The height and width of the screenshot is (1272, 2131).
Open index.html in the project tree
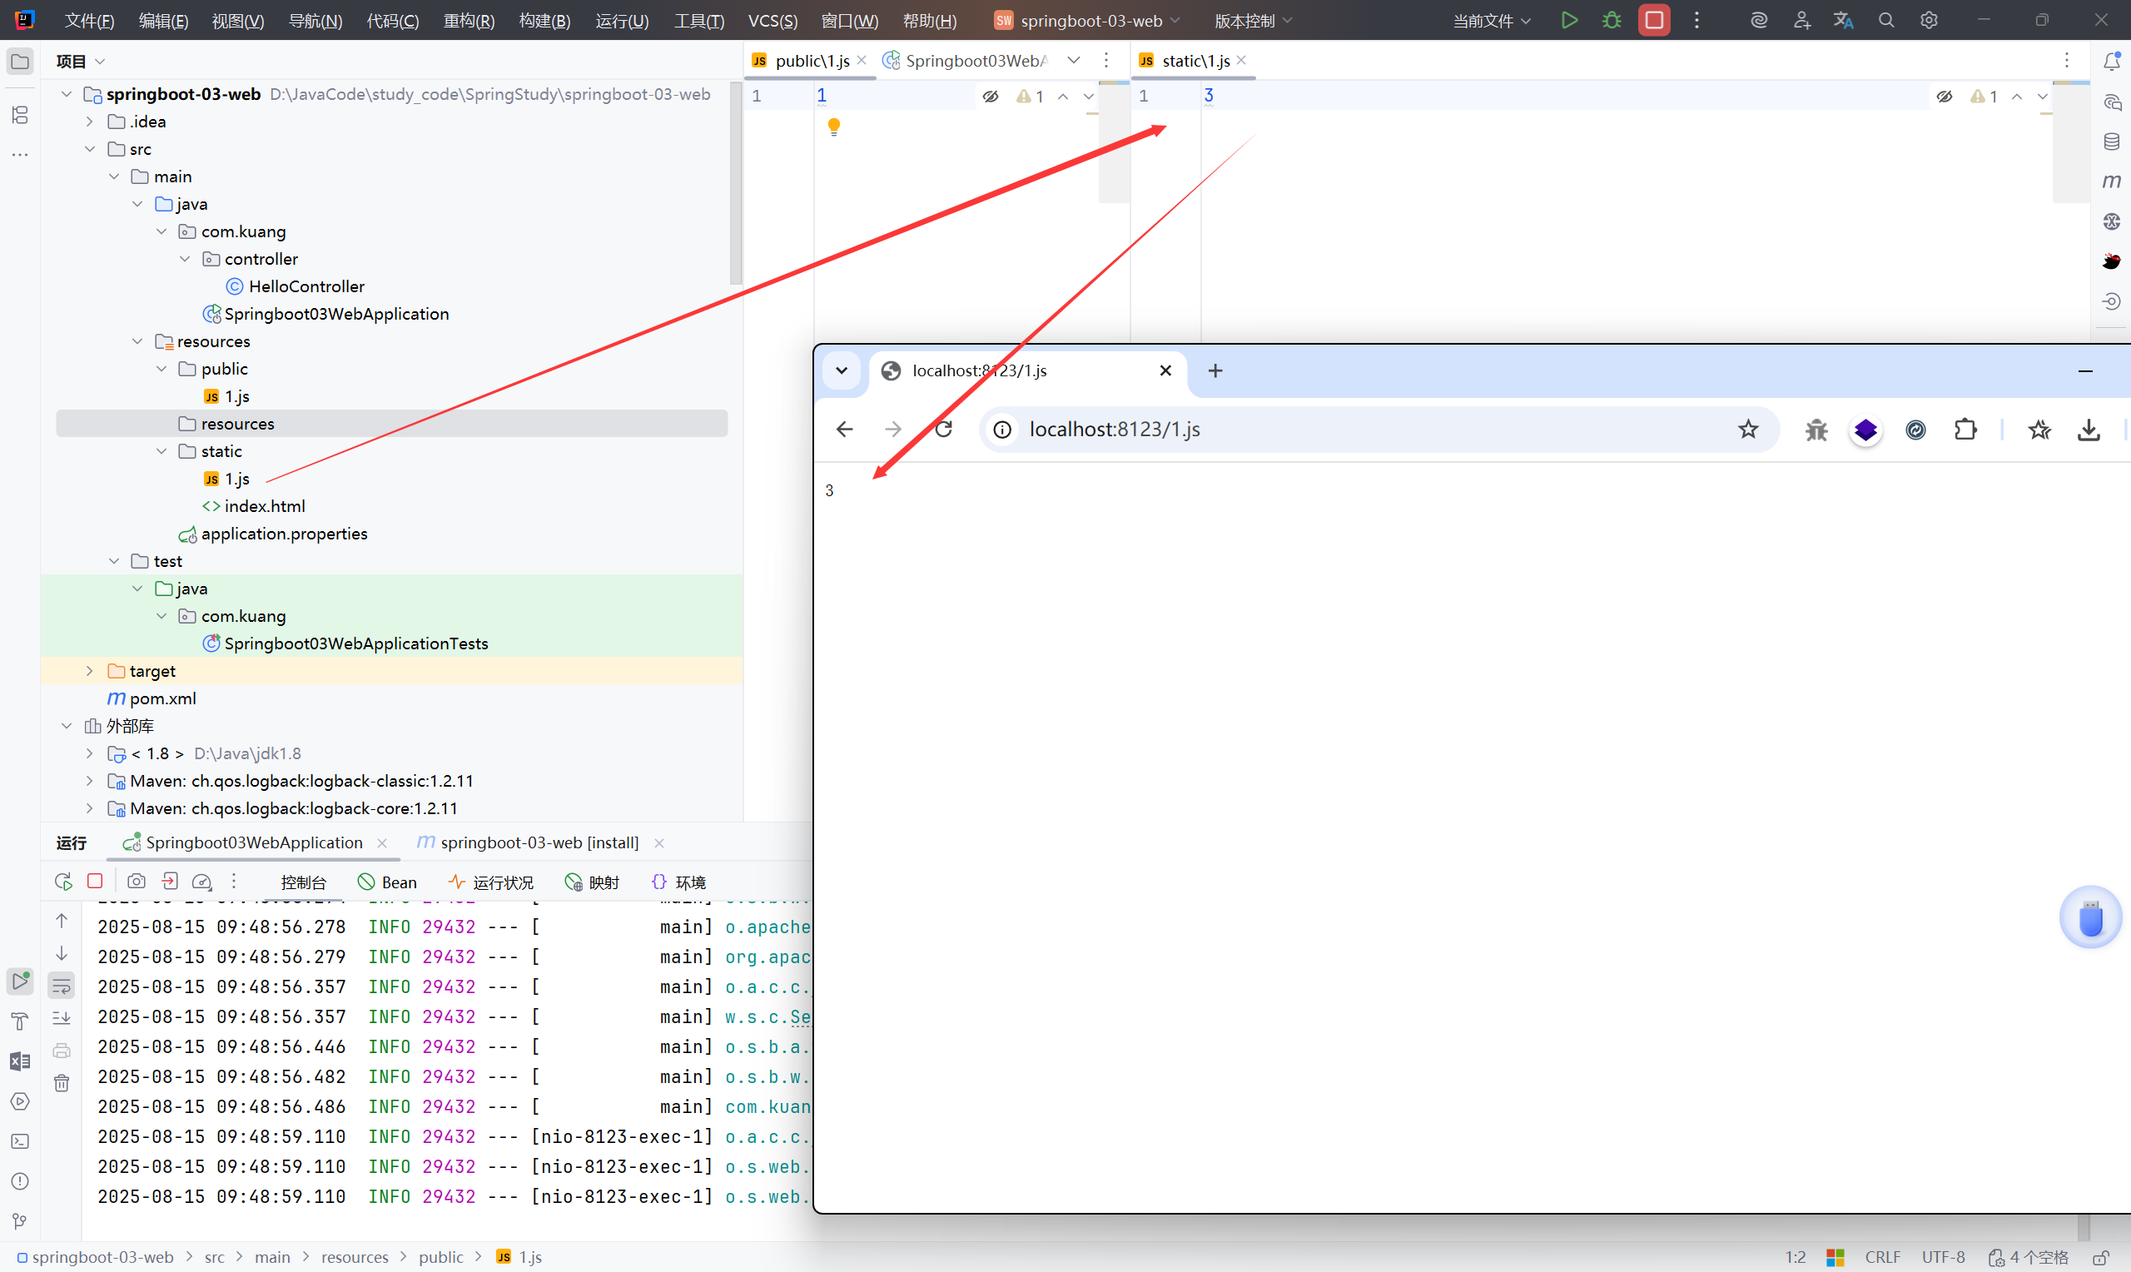point(264,507)
